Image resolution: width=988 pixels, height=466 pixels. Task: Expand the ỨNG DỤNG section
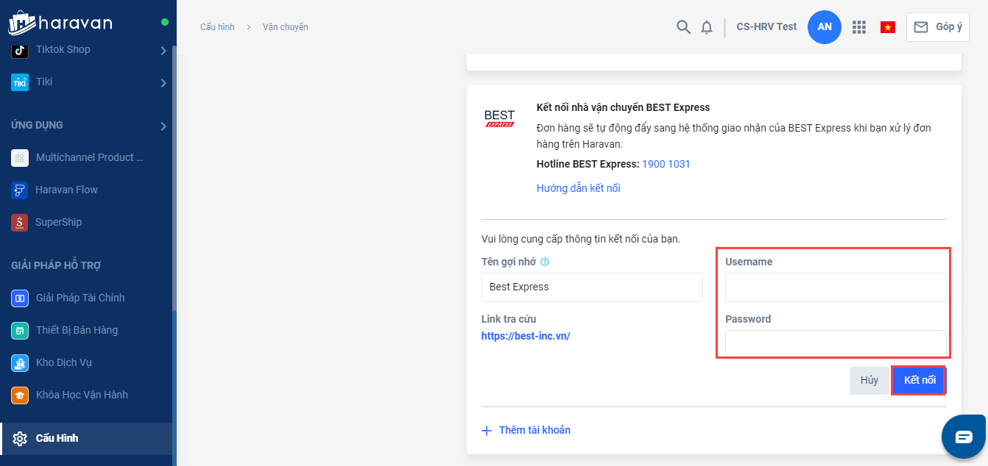(163, 126)
